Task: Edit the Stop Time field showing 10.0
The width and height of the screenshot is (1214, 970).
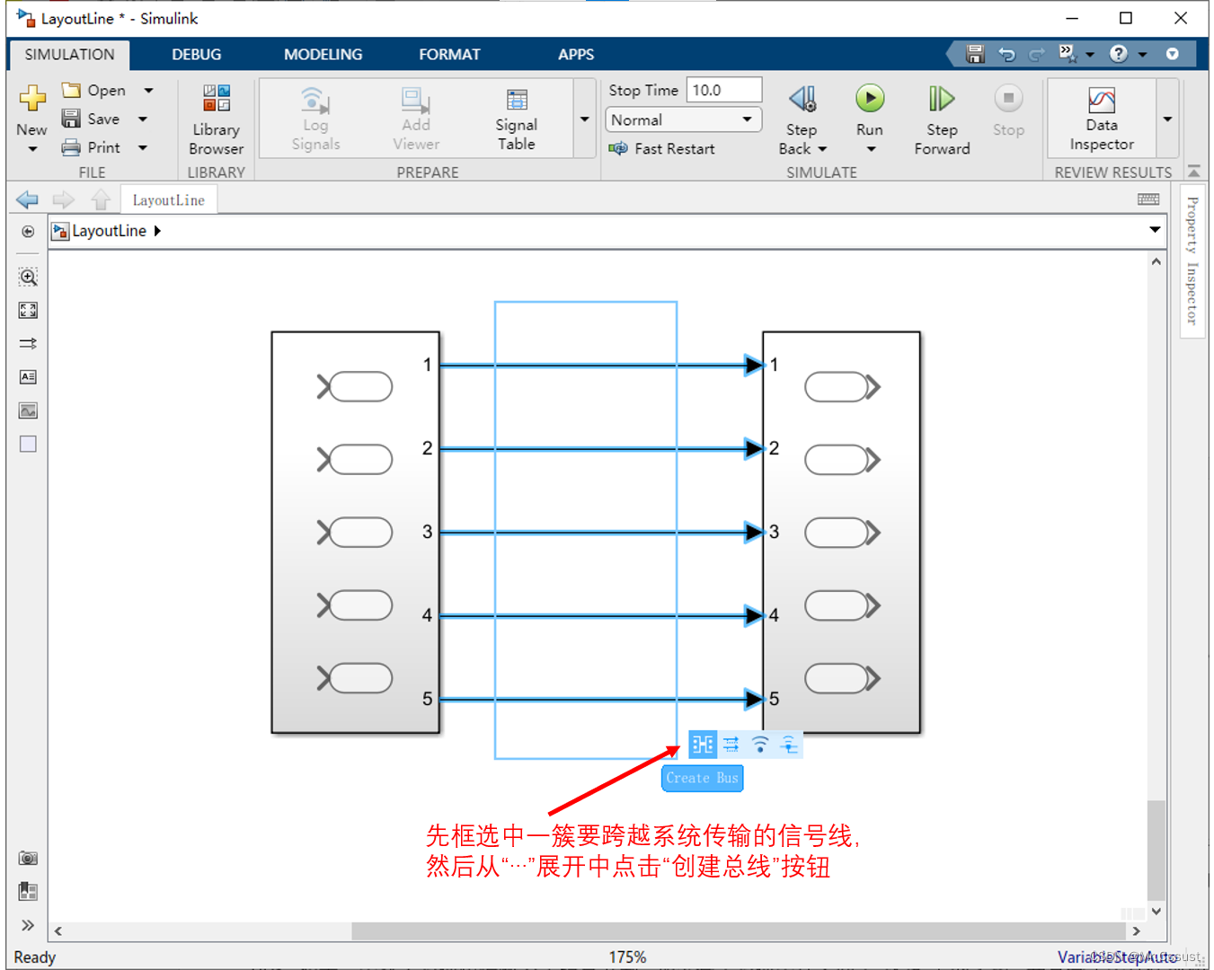Action: tap(724, 90)
